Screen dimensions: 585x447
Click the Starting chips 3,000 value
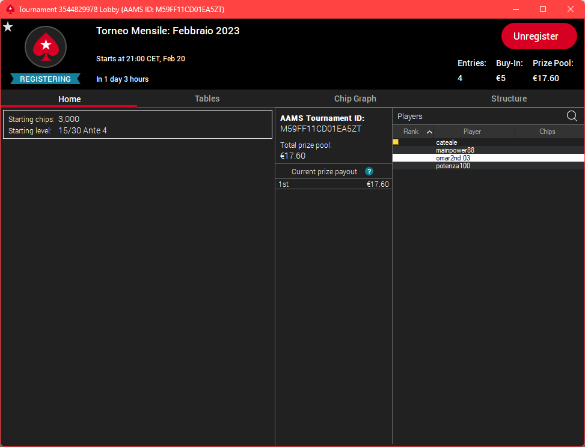(69, 120)
